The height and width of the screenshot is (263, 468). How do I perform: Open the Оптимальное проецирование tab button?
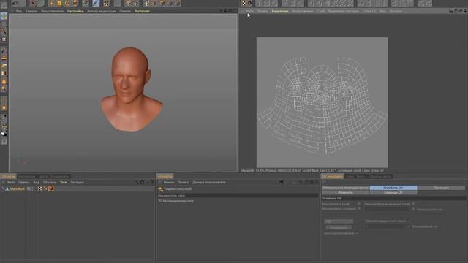coord(346,188)
